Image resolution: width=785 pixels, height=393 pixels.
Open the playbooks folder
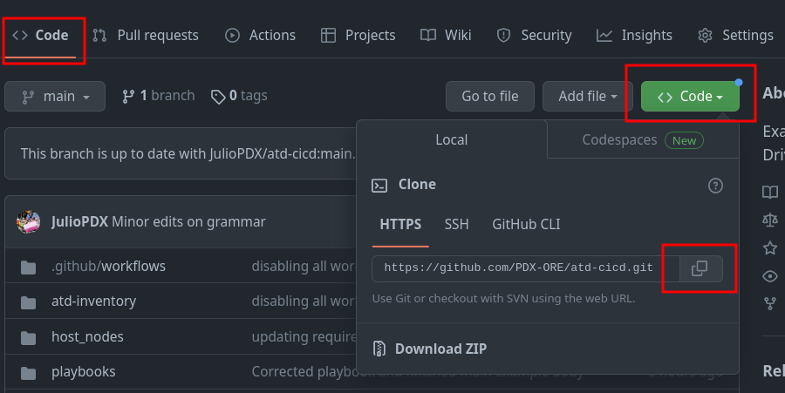84,372
